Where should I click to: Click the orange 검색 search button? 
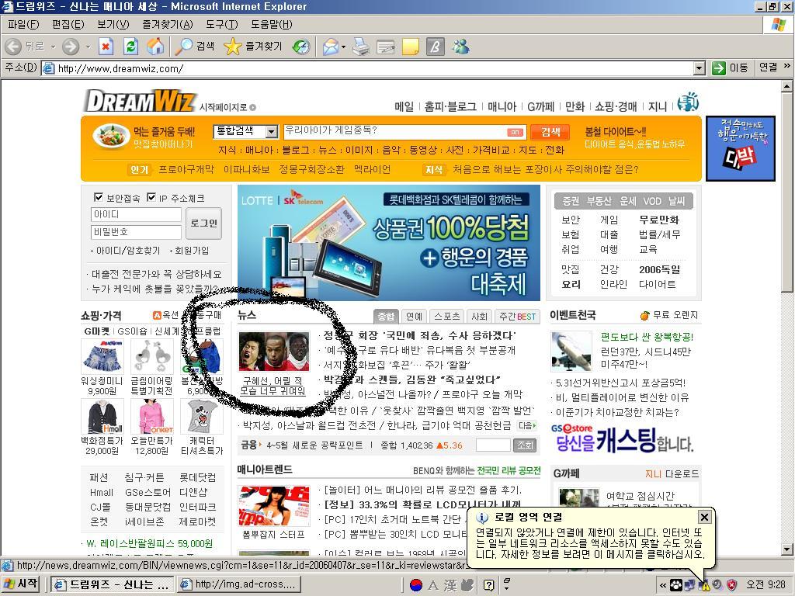[x=550, y=132]
